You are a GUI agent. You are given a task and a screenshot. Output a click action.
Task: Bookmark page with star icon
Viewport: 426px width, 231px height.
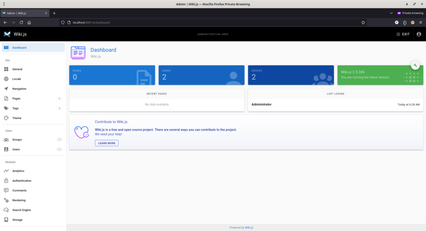363,22
